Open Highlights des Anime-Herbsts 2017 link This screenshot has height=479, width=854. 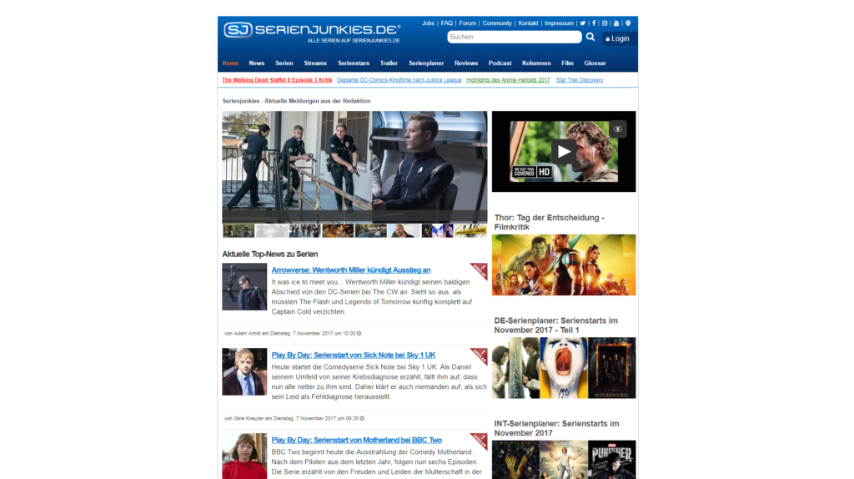(508, 80)
